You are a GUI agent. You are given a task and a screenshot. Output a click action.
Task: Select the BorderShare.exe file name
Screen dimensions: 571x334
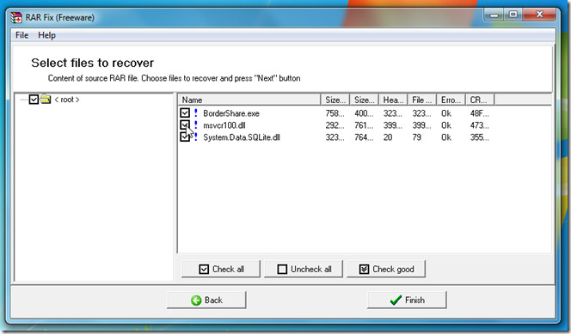(x=231, y=113)
